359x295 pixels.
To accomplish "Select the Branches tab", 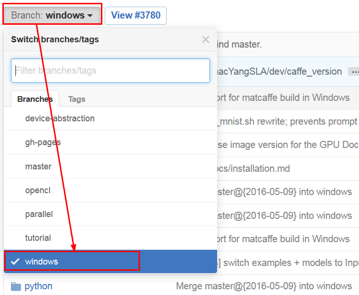I will coord(35,99).
